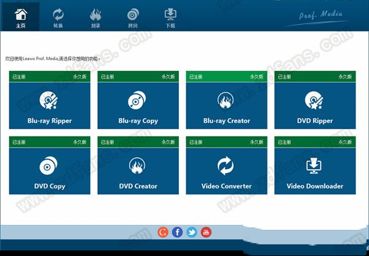Open the YouTube icon in footer
This screenshot has height=256, width=369.
pos(206,232)
